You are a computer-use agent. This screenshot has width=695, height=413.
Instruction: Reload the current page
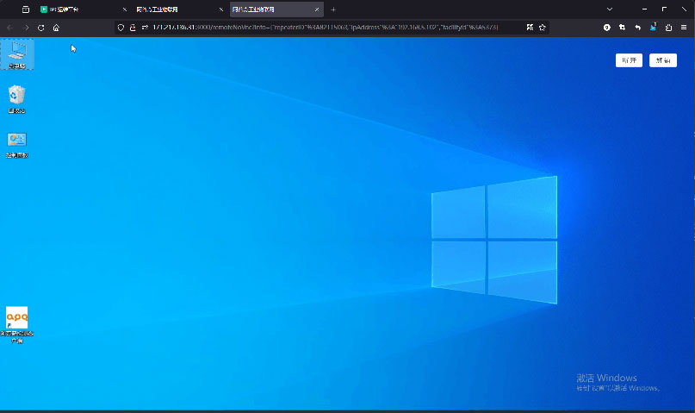[x=40, y=28]
